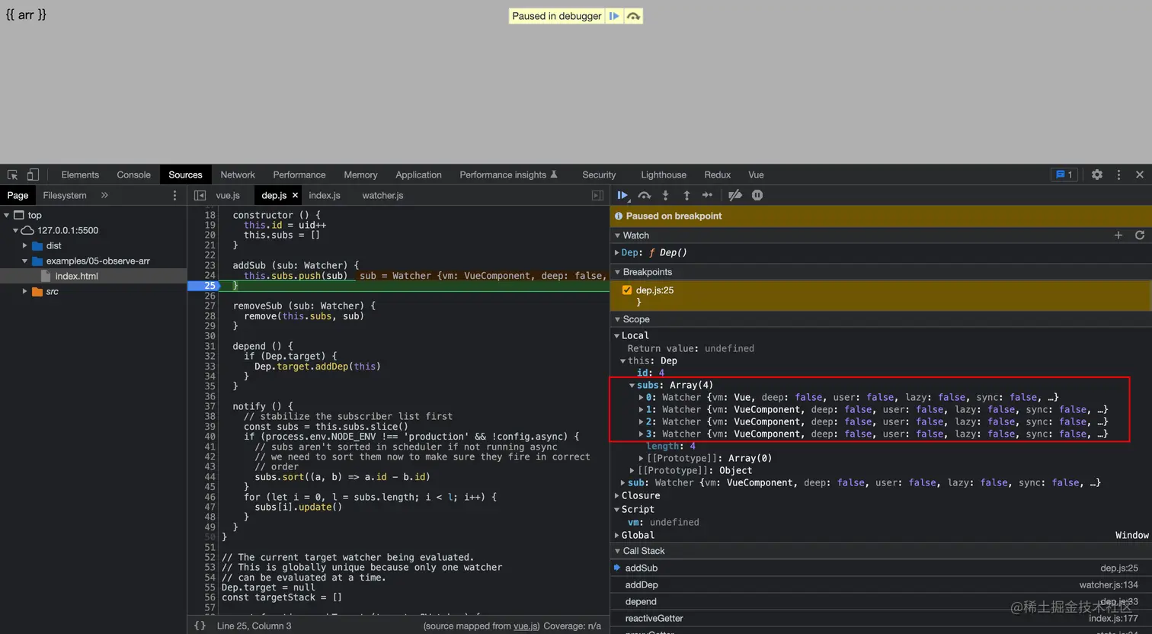Image resolution: width=1152 pixels, height=634 pixels.
Task: Follow the vue.js source map link
Action: [x=526, y=626]
